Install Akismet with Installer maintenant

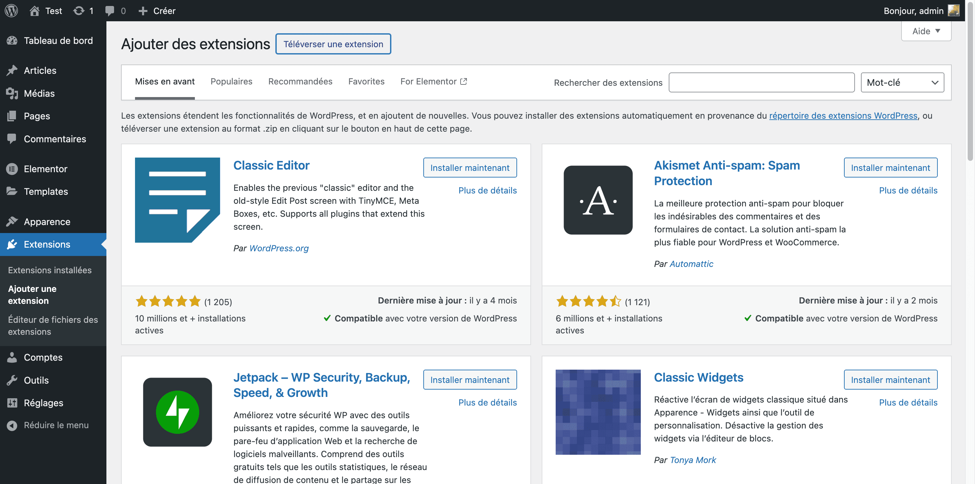(x=890, y=168)
